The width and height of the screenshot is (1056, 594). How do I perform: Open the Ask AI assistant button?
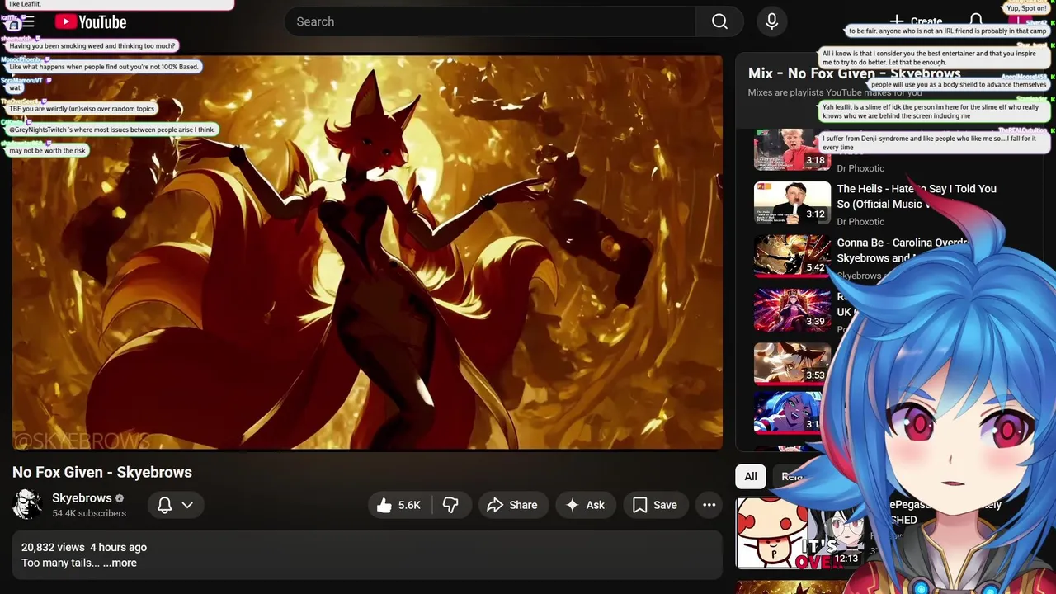(585, 505)
